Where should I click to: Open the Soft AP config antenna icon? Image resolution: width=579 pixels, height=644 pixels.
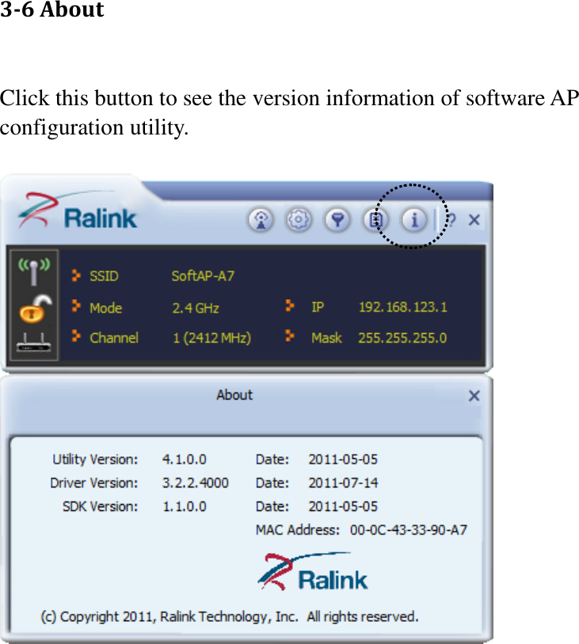pyautogui.click(x=261, y=220)
